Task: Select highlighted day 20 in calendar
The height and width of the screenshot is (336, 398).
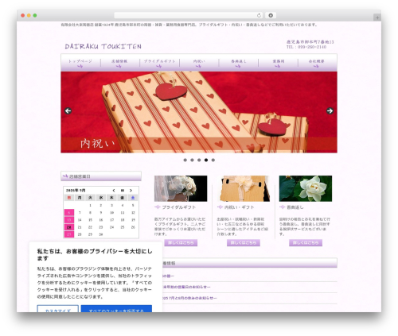Action: [69, 227]
